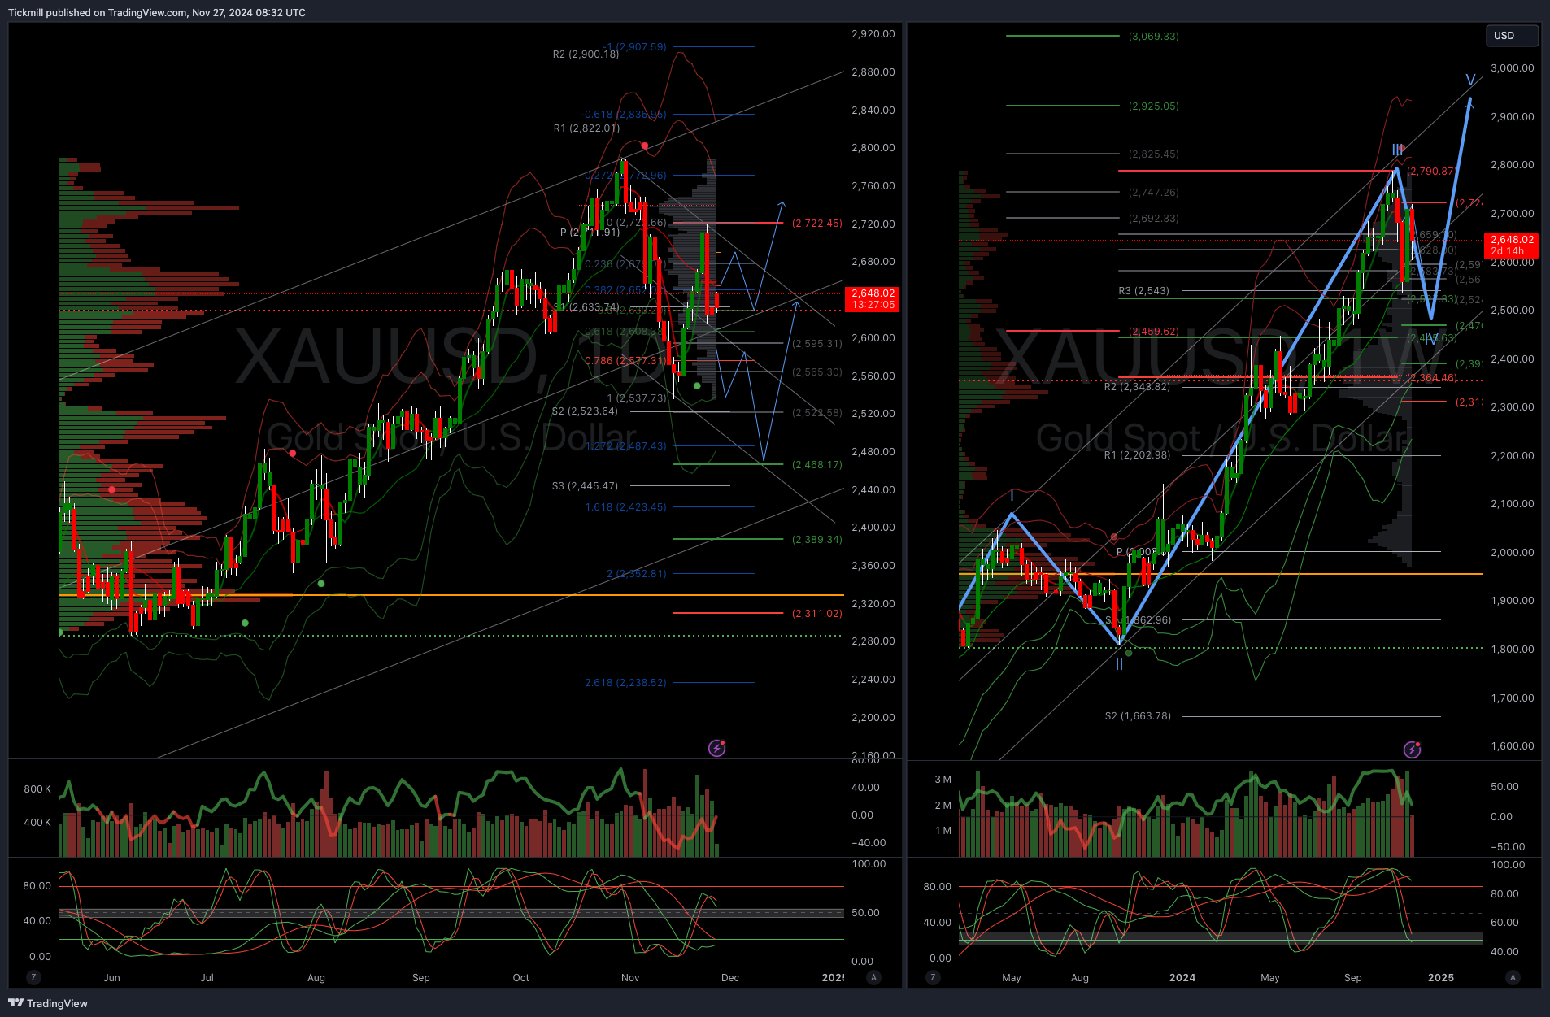This screenshot has width=1550, height=1017.
Task: Click the A auto-scale icon on left chart
Action: 874,977
